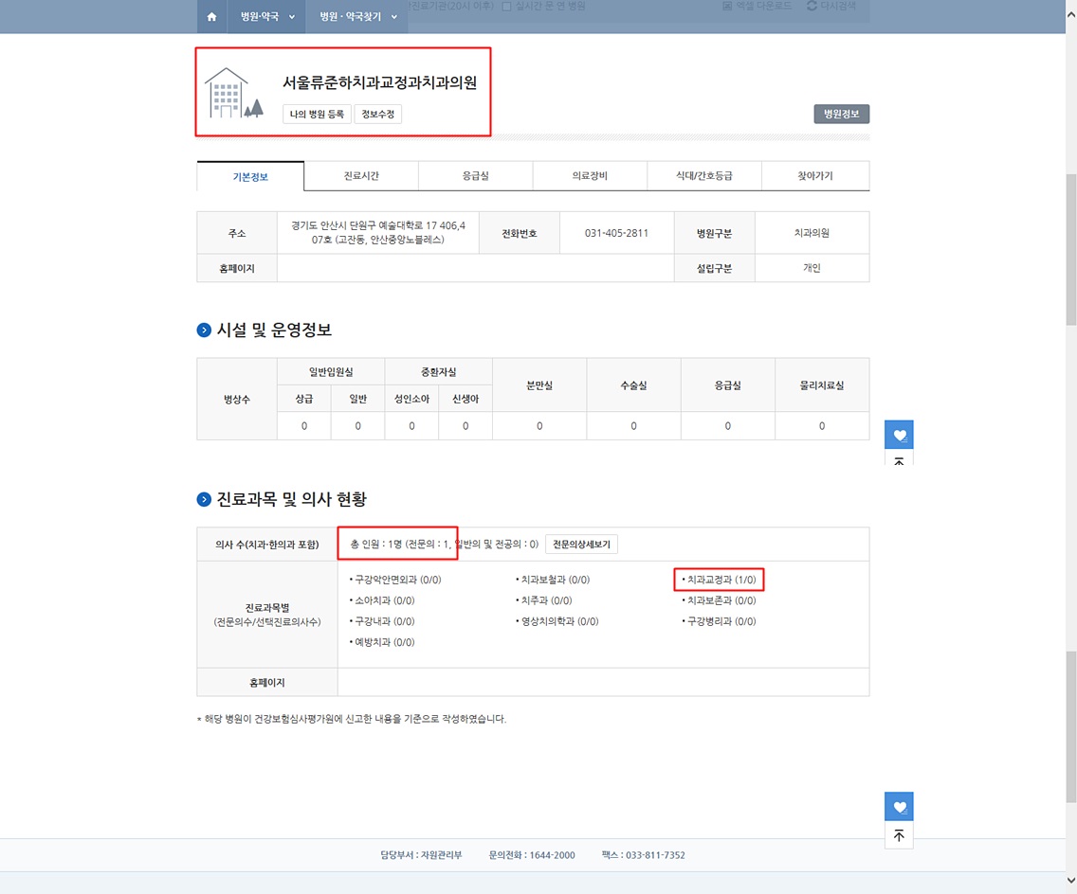
Task: Click the 나의 병원 등록 button
Action: coord(317,114)
